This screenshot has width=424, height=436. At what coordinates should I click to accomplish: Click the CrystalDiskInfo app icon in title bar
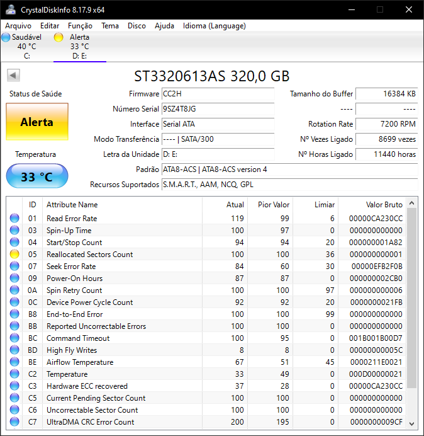(x=11, y=9)
